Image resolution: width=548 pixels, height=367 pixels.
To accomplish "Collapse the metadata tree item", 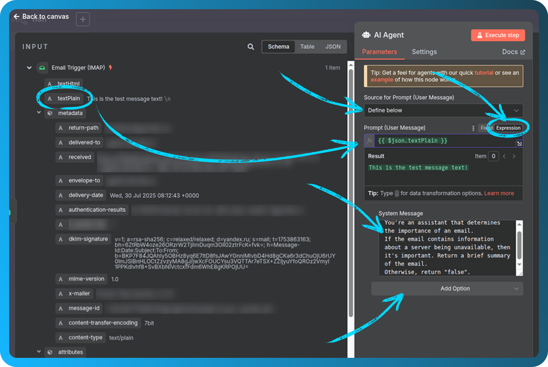I will (38, 113).
